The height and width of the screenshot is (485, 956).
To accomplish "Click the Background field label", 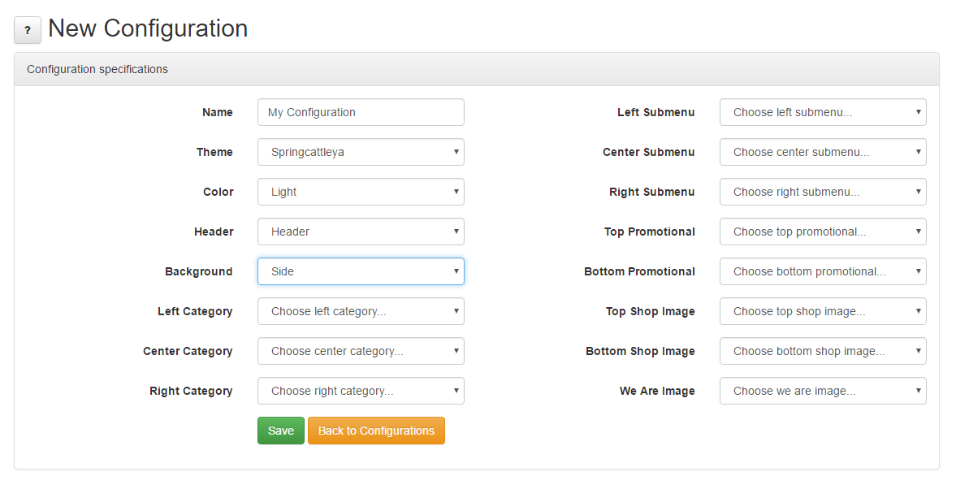I will pos(199,271).
